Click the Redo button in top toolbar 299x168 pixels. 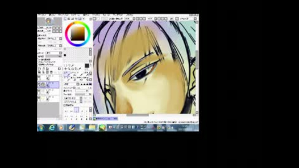(x=98, y=19)
